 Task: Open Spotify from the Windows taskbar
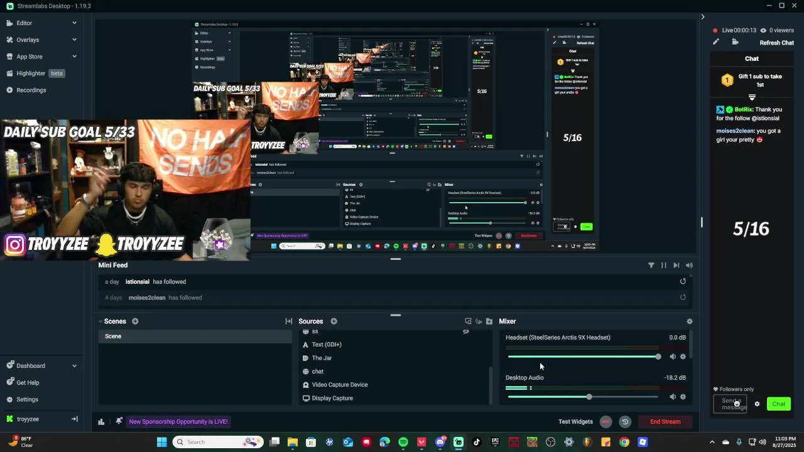[x=403, y=442]
